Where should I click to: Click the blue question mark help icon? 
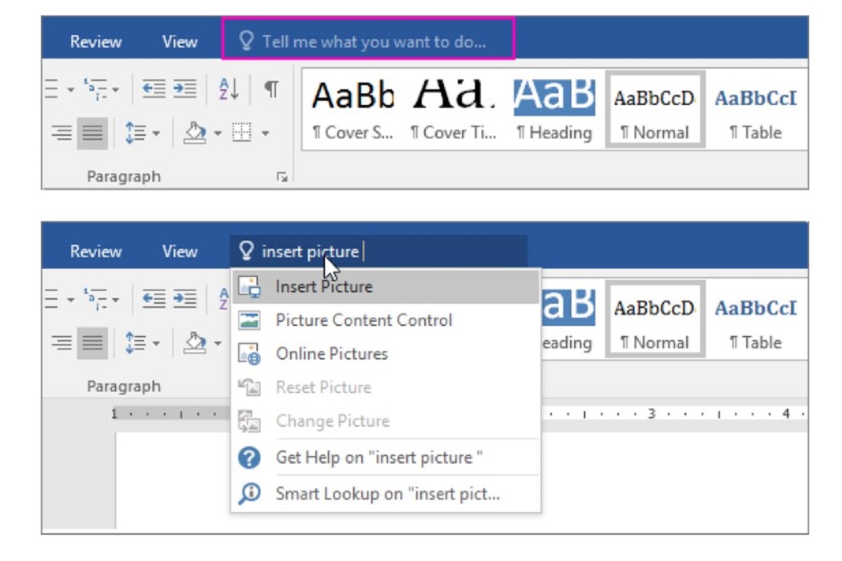250,458
